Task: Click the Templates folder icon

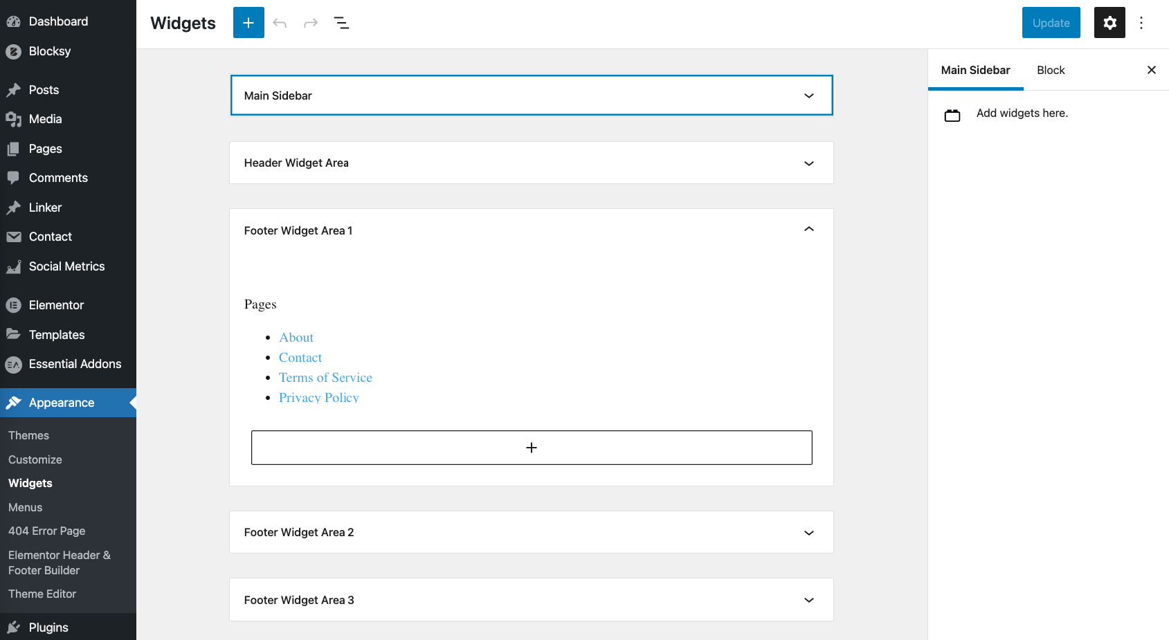Action: coord(13,334)
